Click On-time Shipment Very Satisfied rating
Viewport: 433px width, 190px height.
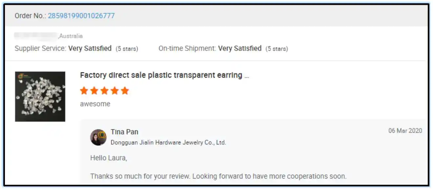(x=240, y=48)
